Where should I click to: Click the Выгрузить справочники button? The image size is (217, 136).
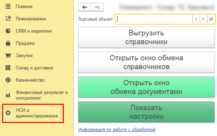click(146, 38)
